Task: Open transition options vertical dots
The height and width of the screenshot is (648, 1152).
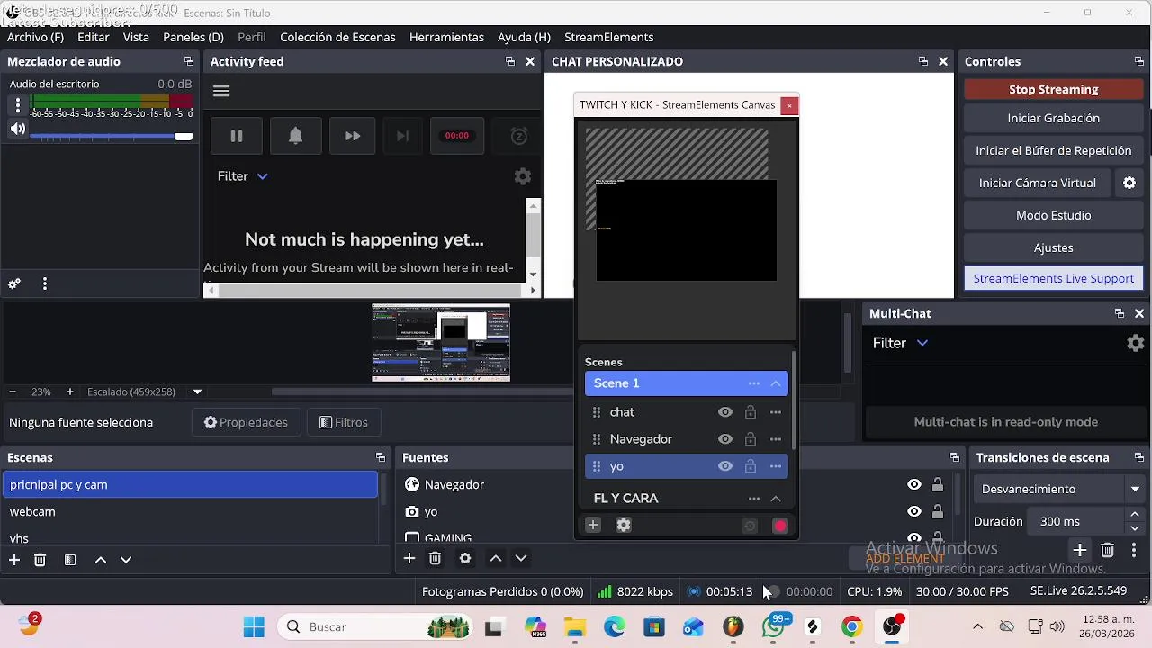Action: pyautogui.click(x=1134, y=550)
